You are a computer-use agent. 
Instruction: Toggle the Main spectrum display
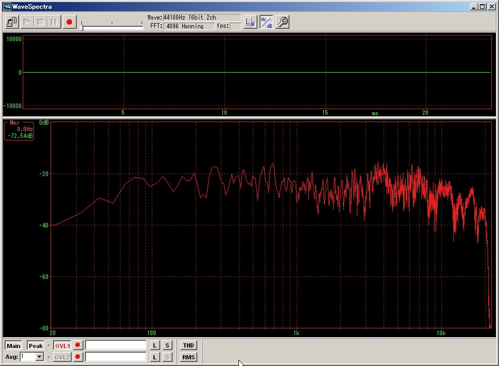point(14,345)
